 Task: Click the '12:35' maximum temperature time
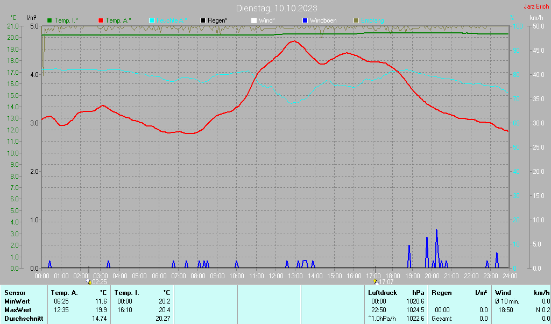point(61,310)
